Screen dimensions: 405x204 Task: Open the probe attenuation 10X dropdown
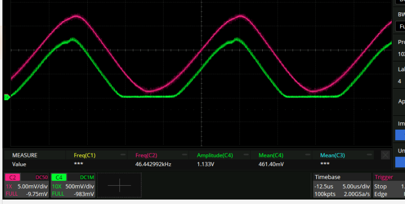point(401,53)
